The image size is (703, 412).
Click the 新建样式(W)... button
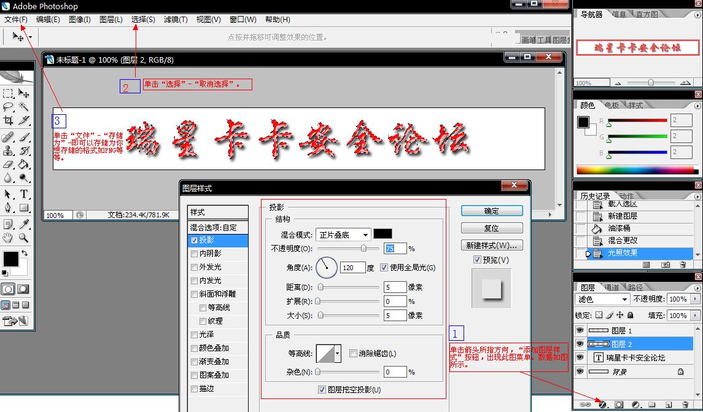pos(492,245)
